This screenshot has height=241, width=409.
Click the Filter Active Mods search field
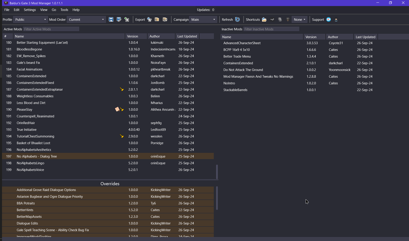(x=51, y=29)
